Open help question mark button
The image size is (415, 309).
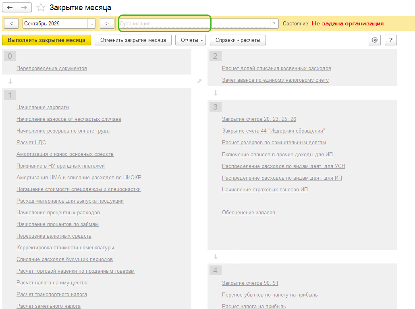pyautogui.click(x=390, y=40)
